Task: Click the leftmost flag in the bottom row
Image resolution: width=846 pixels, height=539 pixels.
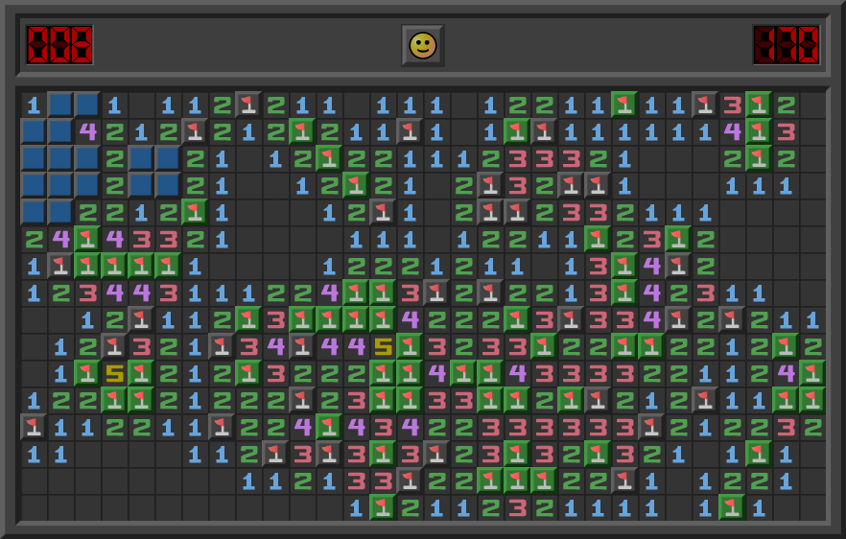Action: [383, 507]
